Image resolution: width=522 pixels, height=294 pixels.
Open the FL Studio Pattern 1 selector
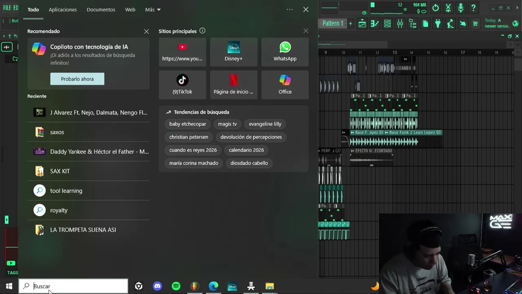coord(333,23)
